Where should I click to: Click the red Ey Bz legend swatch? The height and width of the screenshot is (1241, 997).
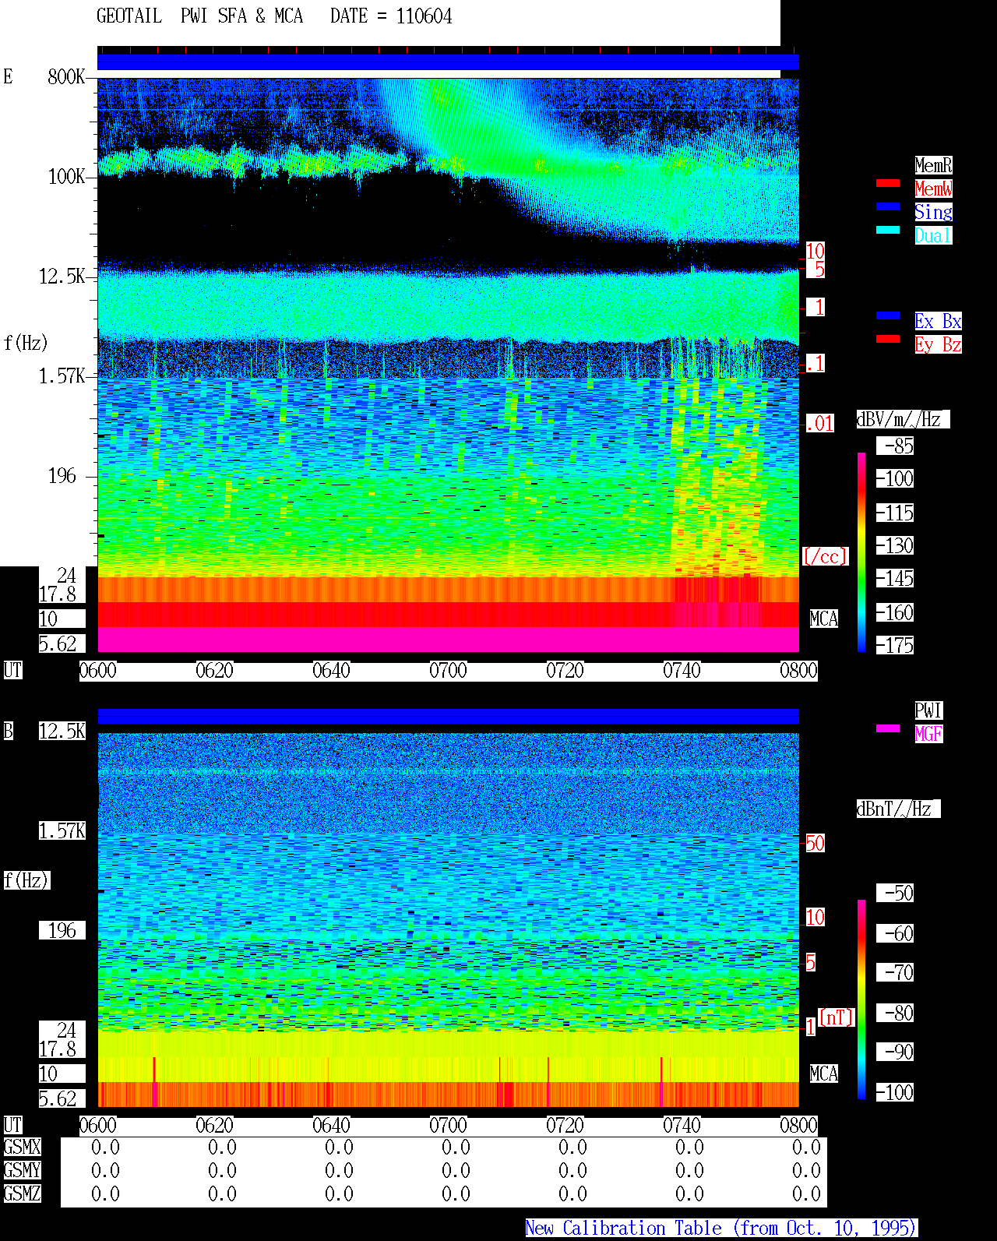(x=888, y=339)
